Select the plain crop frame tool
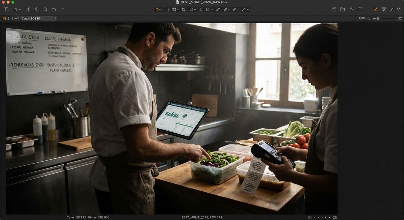 183,9
